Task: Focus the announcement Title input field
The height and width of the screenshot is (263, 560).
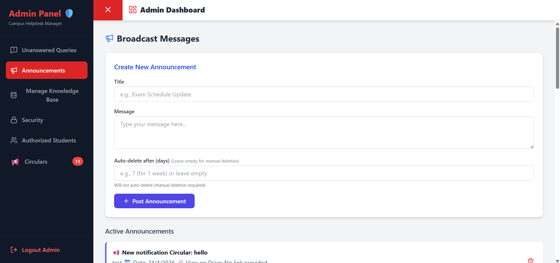Action: click(x=324, y=94)
